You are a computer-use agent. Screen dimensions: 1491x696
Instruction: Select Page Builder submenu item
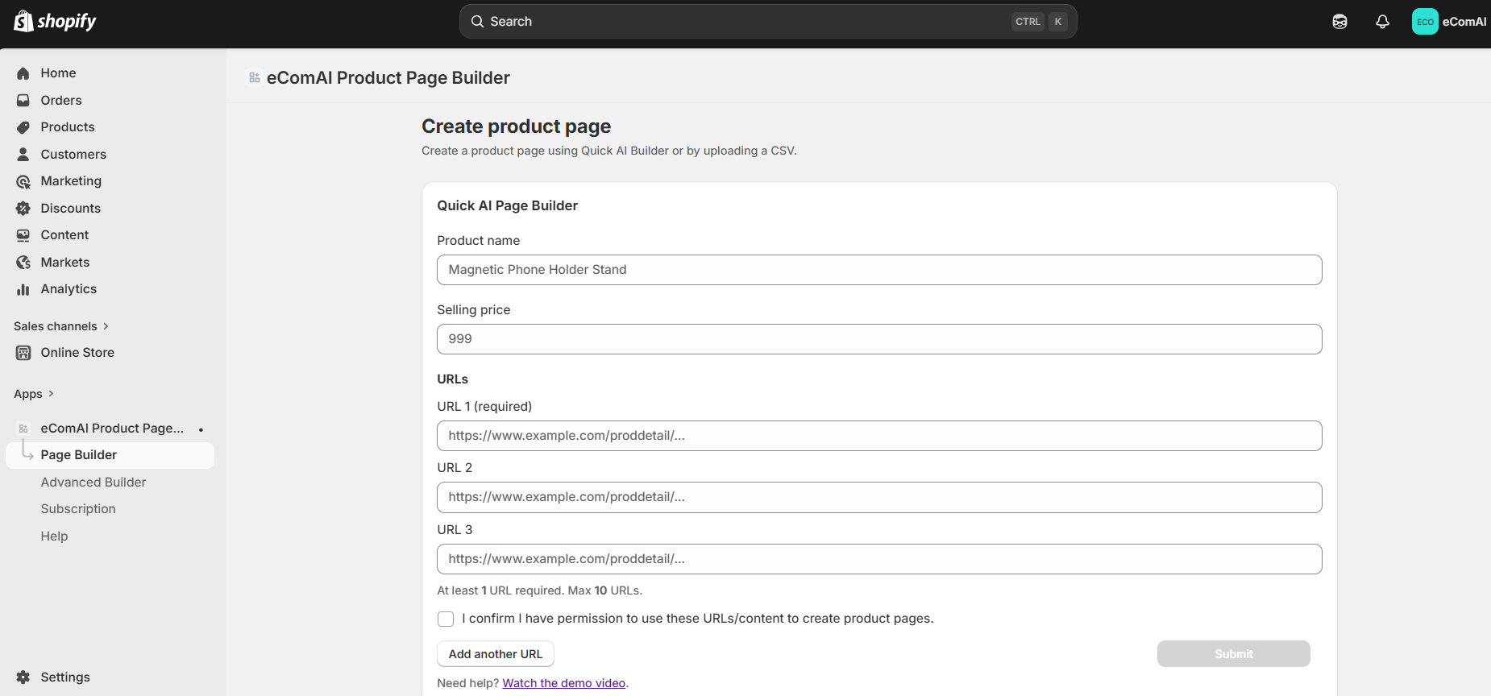pyautogui.click(x=110, y=455)
